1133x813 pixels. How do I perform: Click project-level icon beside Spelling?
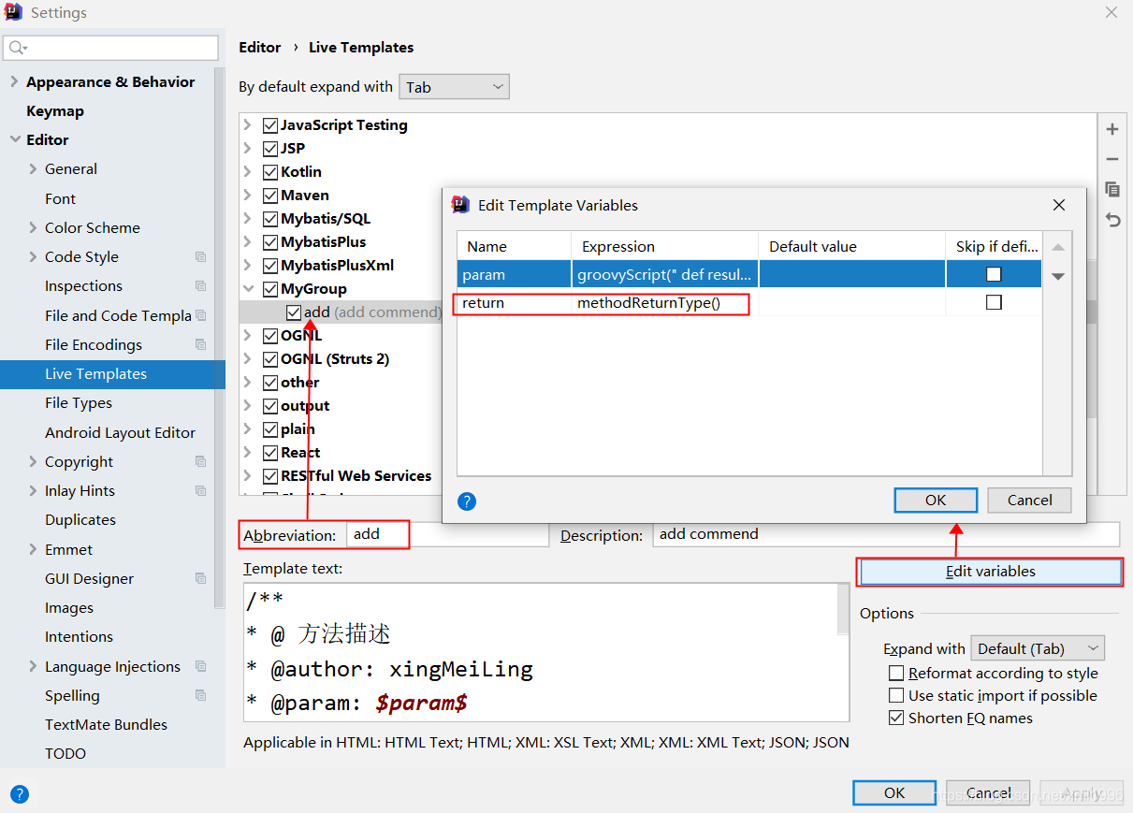tap(200, 695)
